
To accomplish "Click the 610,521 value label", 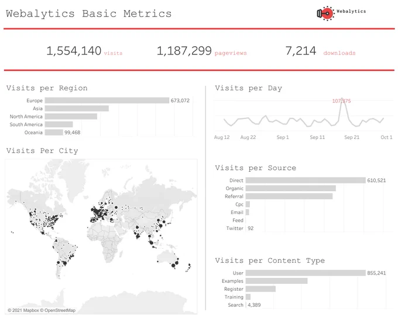I will pos(376,181).
